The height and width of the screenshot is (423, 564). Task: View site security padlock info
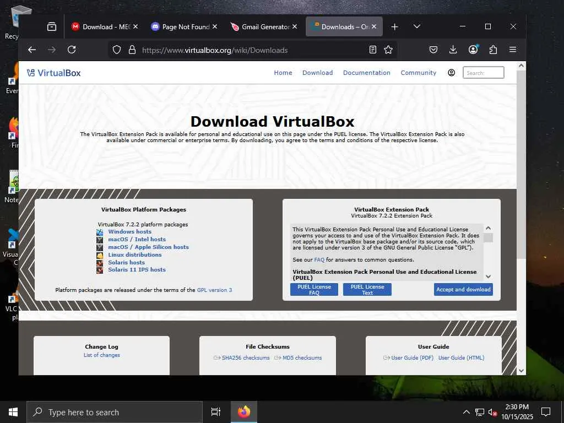coord(132,50)
